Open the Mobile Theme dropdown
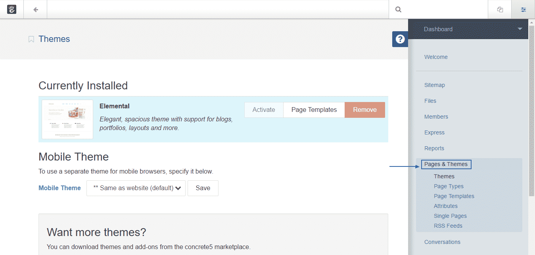Viewport: 535px width, 255px height. [136, 188]
